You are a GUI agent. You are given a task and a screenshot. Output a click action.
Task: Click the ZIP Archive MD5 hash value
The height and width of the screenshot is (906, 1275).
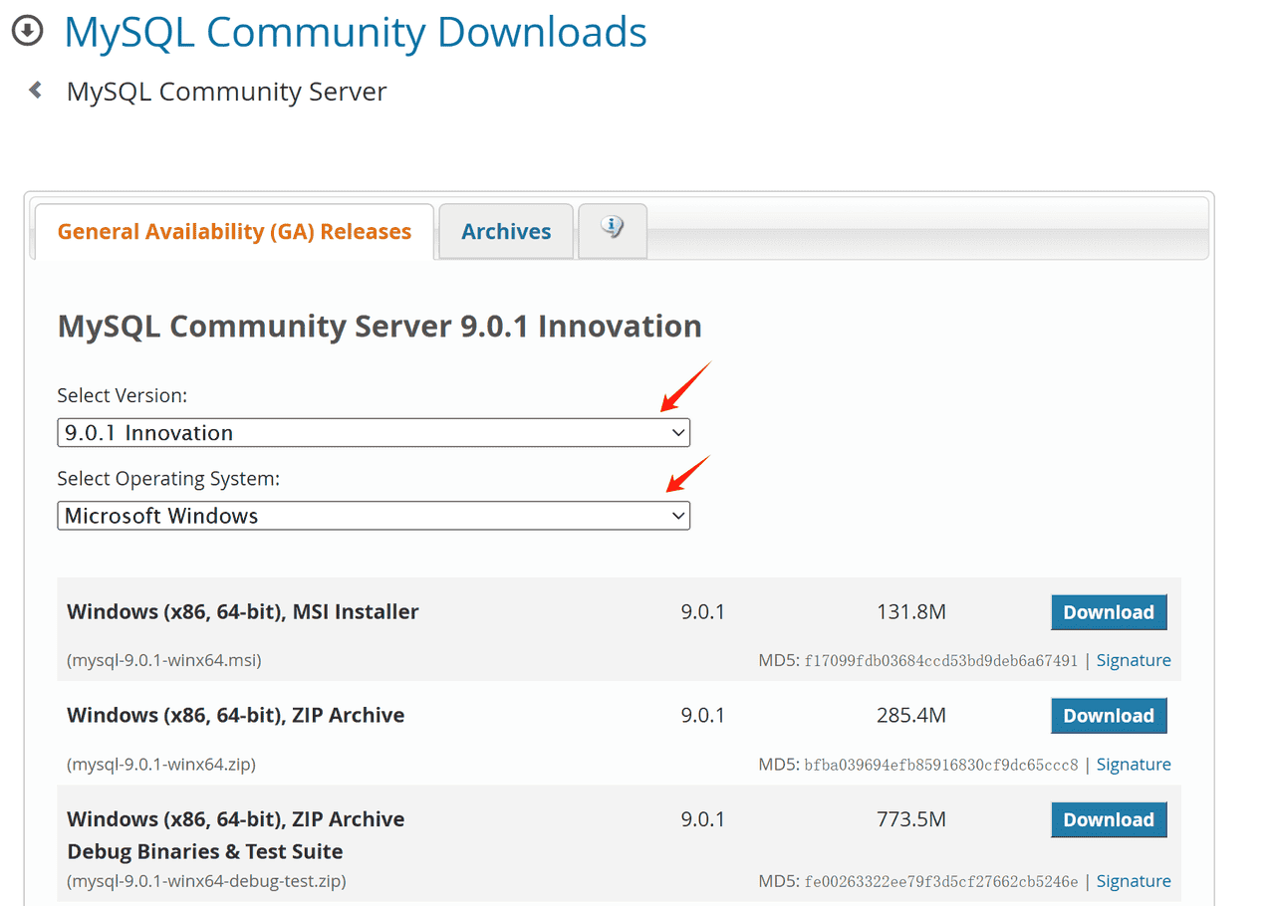[x=940, y=765]
